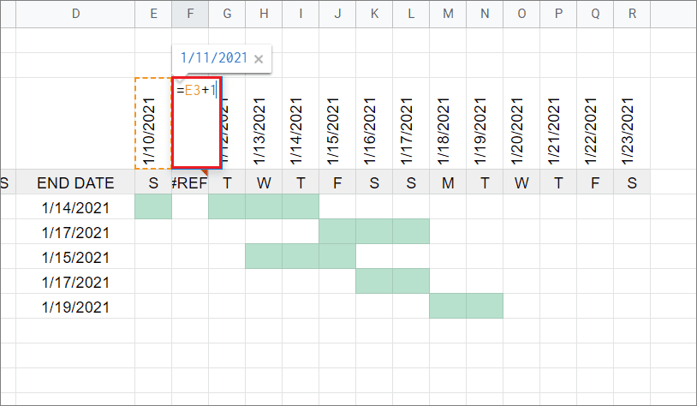This screenshot has width=697, height=406.
Task: Select the 1/23/2021 date cell
Action: [632, 124]
